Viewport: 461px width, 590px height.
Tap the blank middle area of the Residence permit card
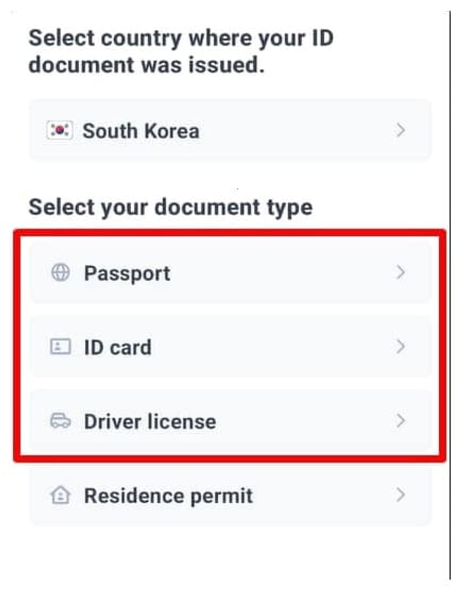[324, 496]
